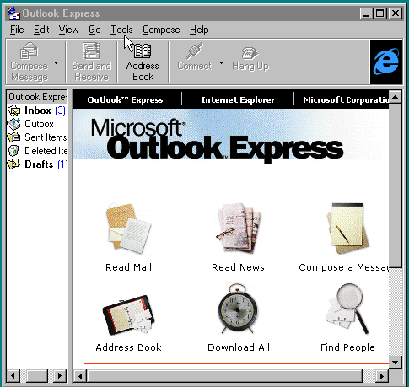Open the Compose menu
Viewport: 409px width, 387px height.
161,30
